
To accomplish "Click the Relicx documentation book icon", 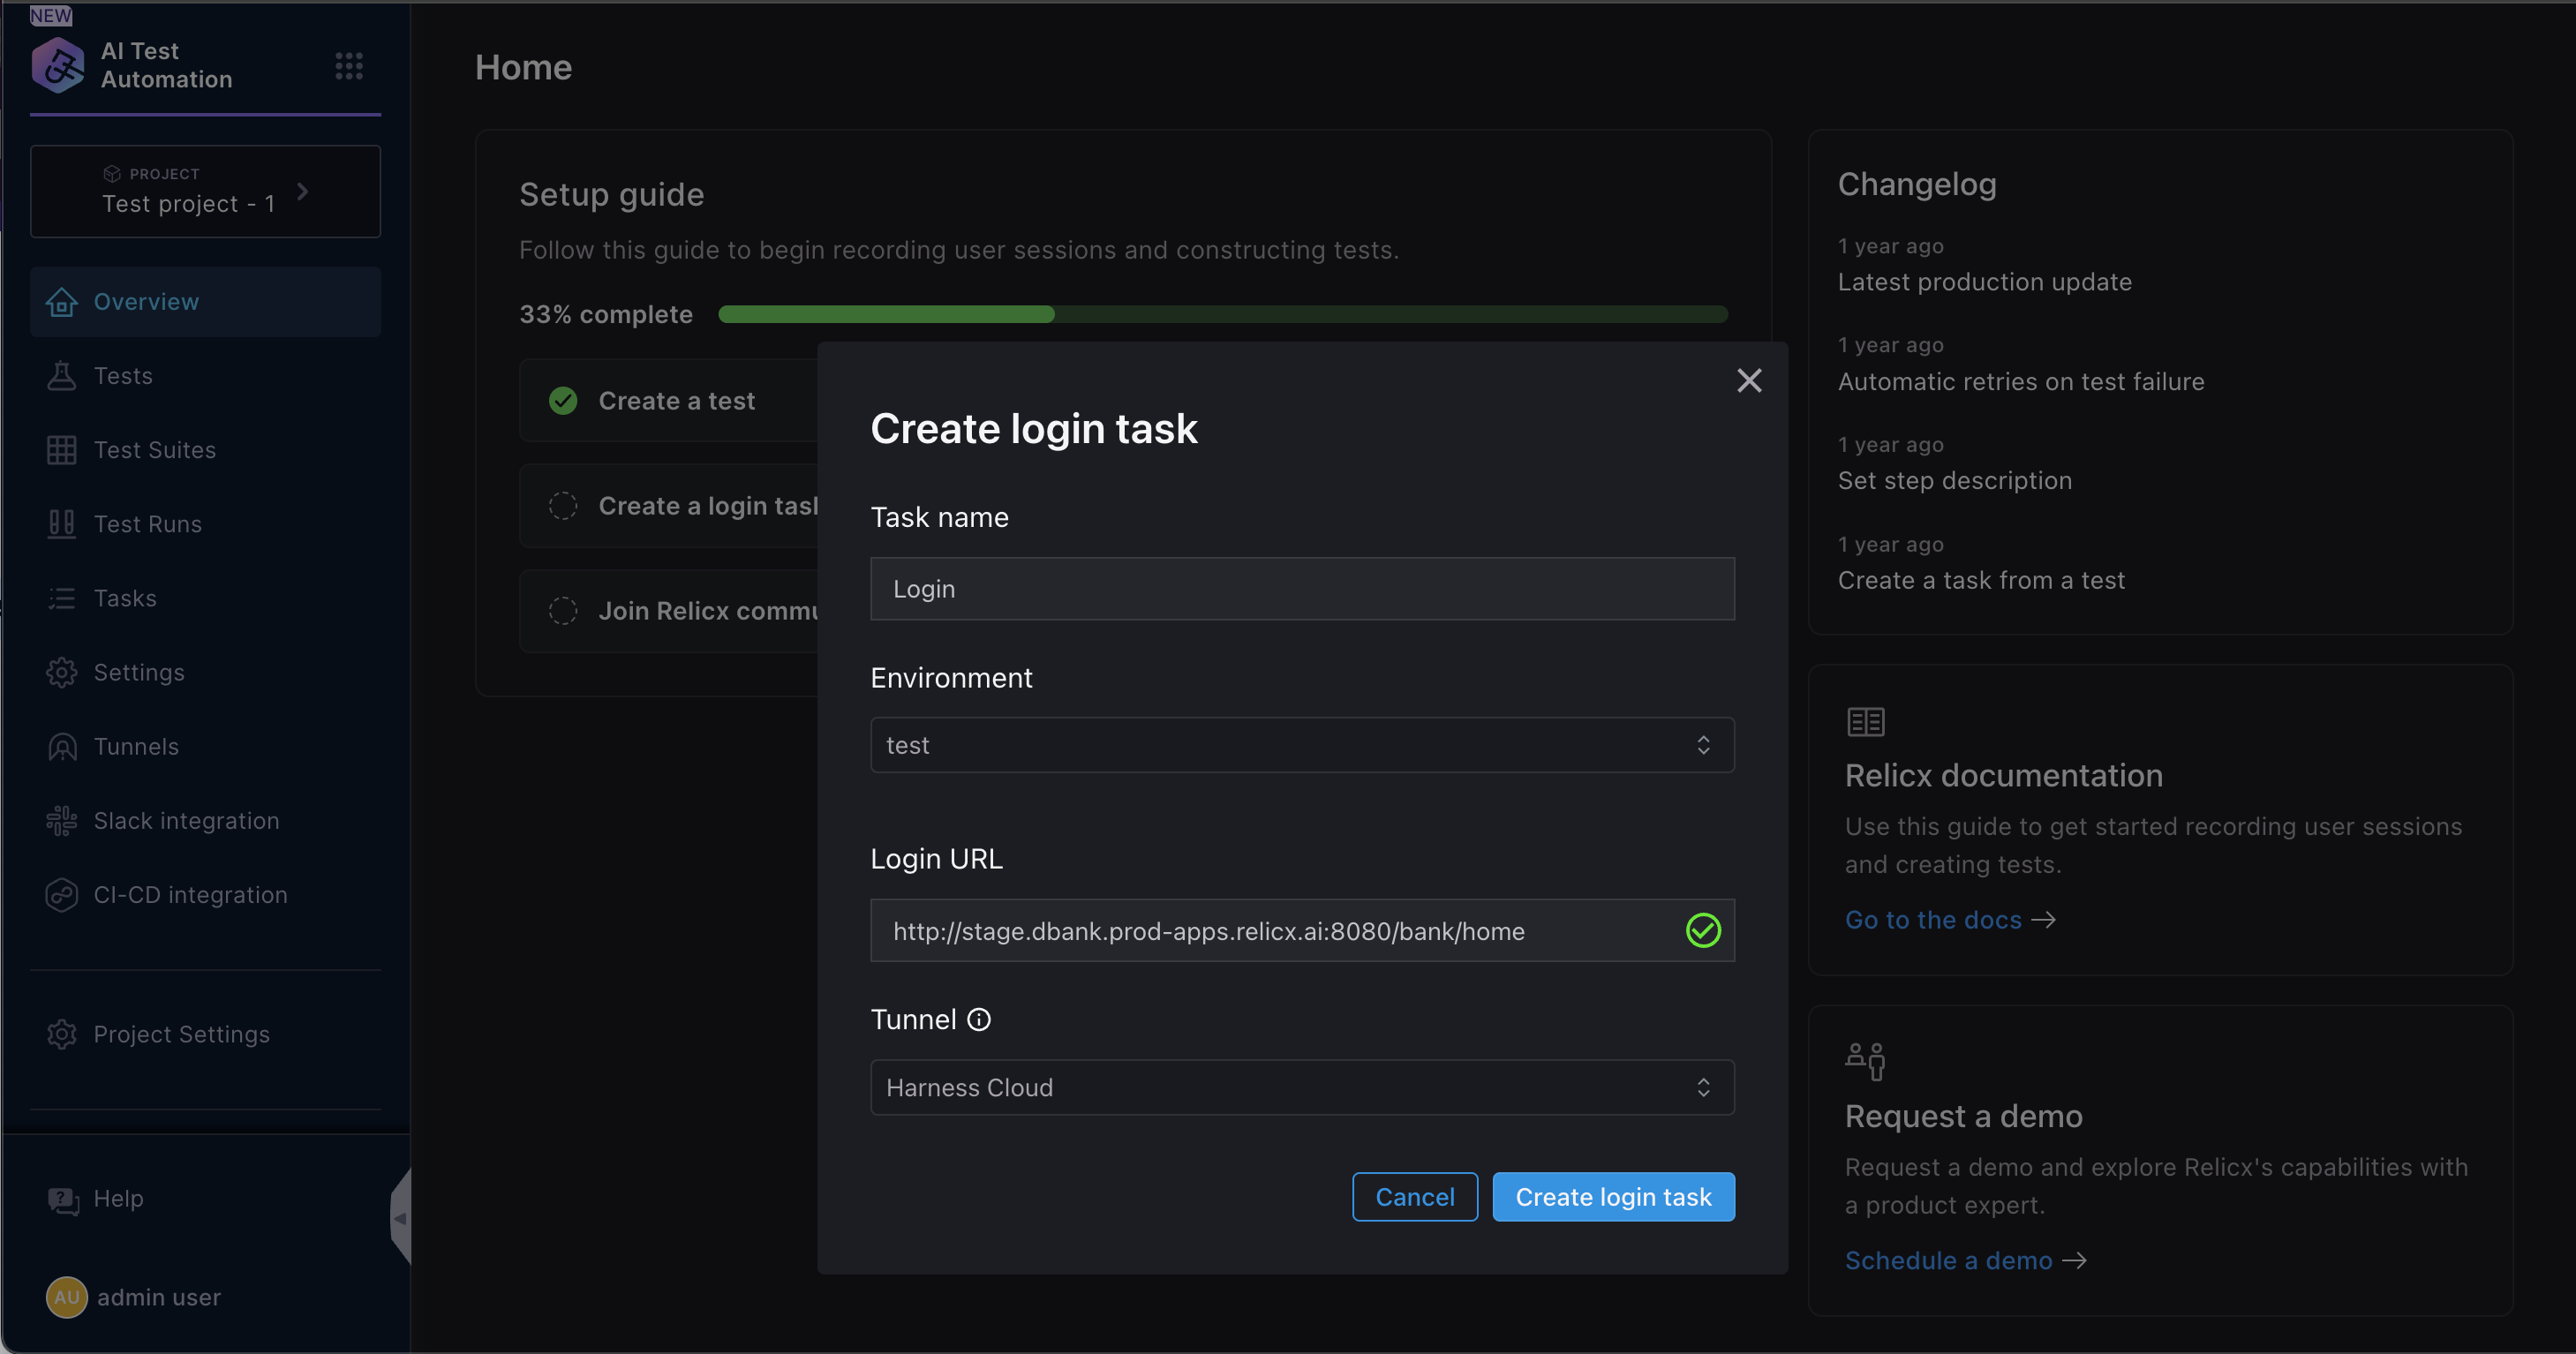I will (1865, 722).
